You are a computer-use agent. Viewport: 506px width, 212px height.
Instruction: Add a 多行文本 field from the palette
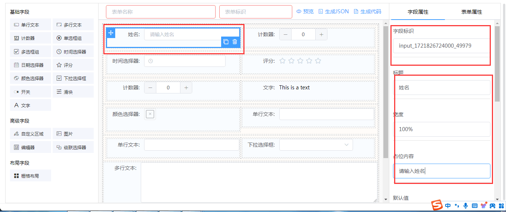pyautogui.click(x=73, y=25)
